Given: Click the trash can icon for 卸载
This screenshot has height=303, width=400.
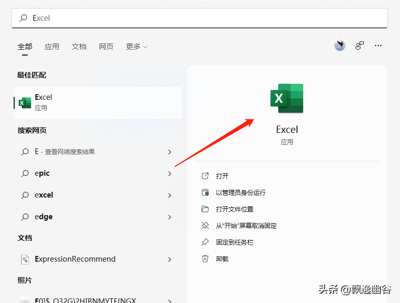Looking at the screenshot, I should [x=205, y=259].
